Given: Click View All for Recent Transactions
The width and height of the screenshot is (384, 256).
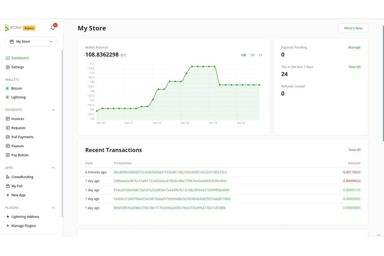Looking at the screenshot, I should click(354, 150).
